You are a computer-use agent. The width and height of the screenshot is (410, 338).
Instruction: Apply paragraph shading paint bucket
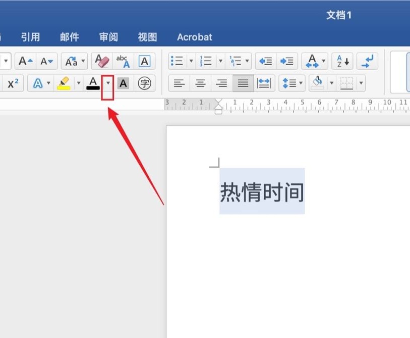(318, 83)
